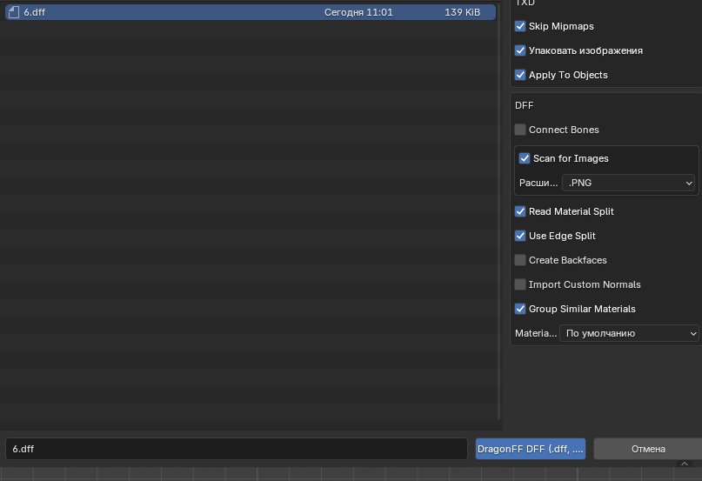This screenshot has height=481, width=702.
Task: Expand the По умолчанию materials dropdown
Action: tap(630, 334)
